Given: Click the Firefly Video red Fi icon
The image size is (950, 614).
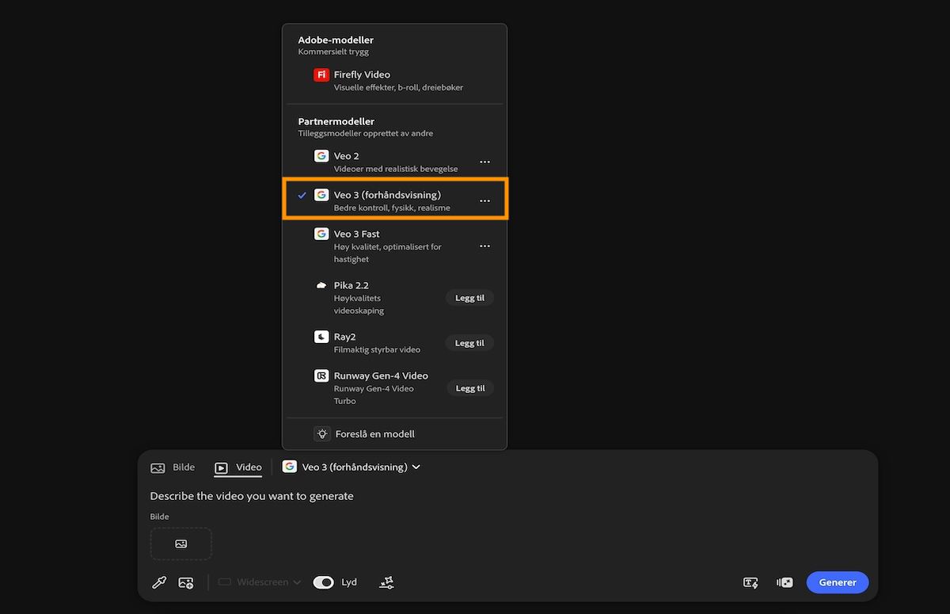Looking at the screenshot, I should point(321,74).
